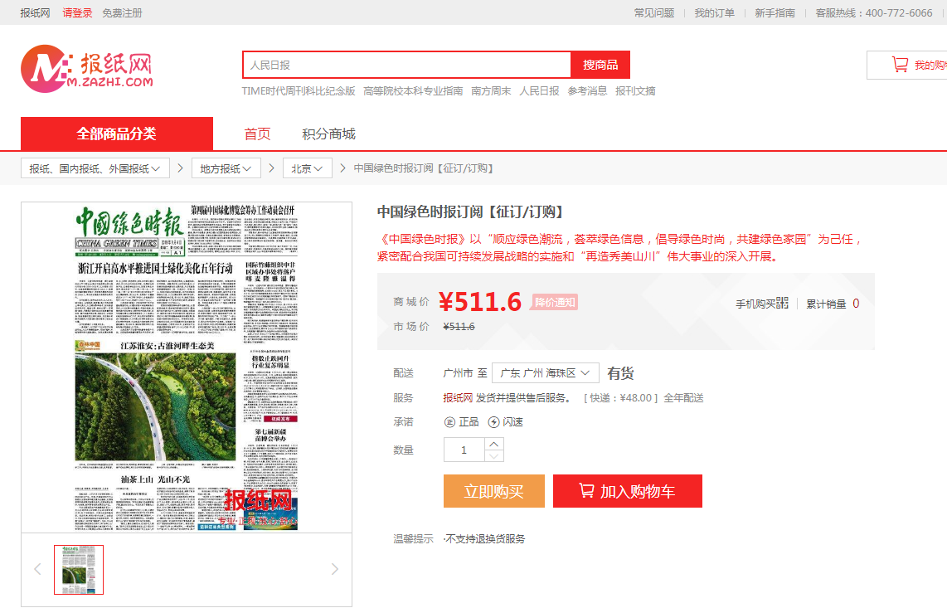
Task: Click the 中国绿色时报订阅【征订/订购】 breadcrumb text
Action: pyautogui.click(x=424, y=168)
